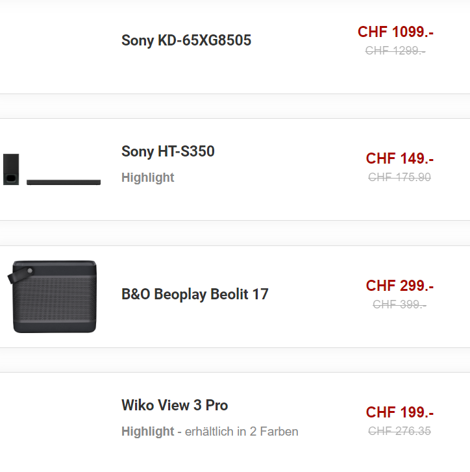Click Highlight label under Sony HT-S350

coord(148,178)
